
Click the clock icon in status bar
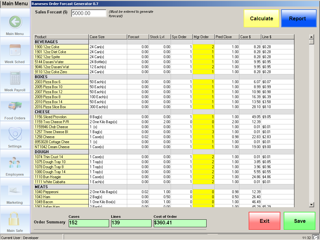[316, 237]
